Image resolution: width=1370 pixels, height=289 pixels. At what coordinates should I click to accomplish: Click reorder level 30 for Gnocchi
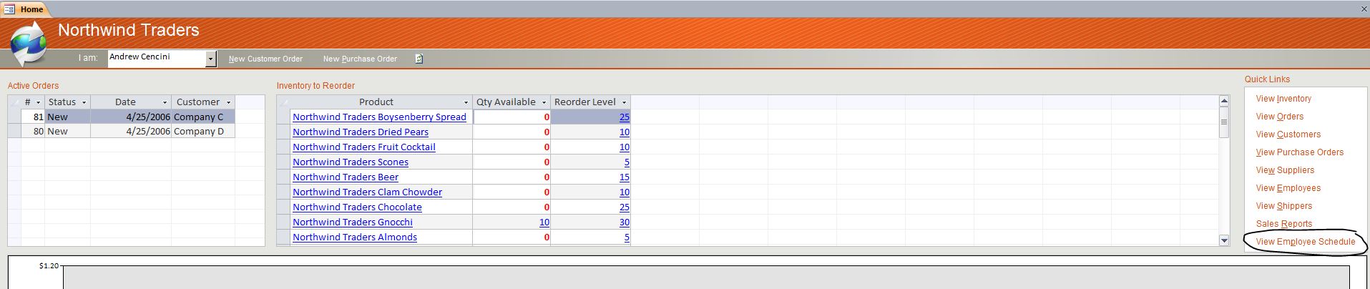625,222
